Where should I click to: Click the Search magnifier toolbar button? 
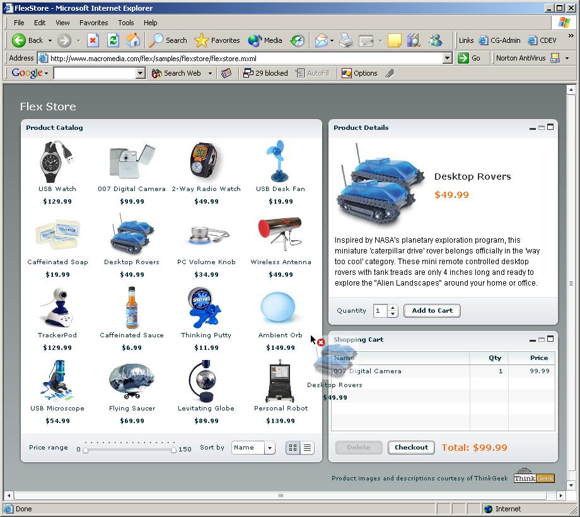coord(168,40)
